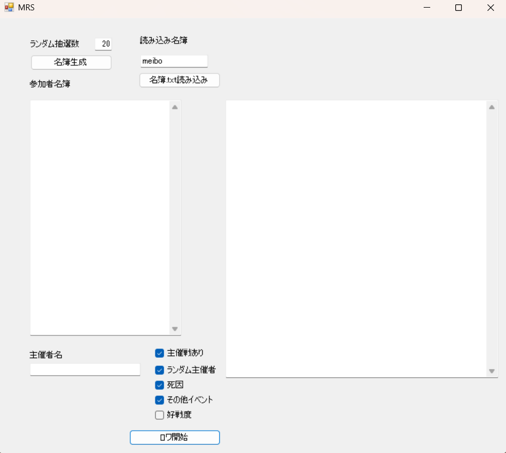Toggle the 死因 checkbox off
Viewport: 506px width, 453px height.
tap(160, 385)
